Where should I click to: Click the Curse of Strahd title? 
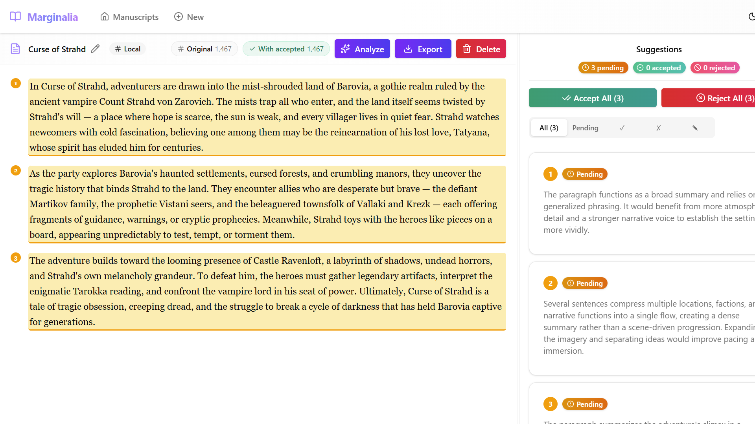coord(57,49)
